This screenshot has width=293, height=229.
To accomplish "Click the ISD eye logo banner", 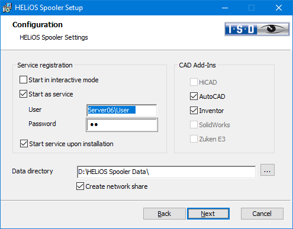I will [257, 29].
